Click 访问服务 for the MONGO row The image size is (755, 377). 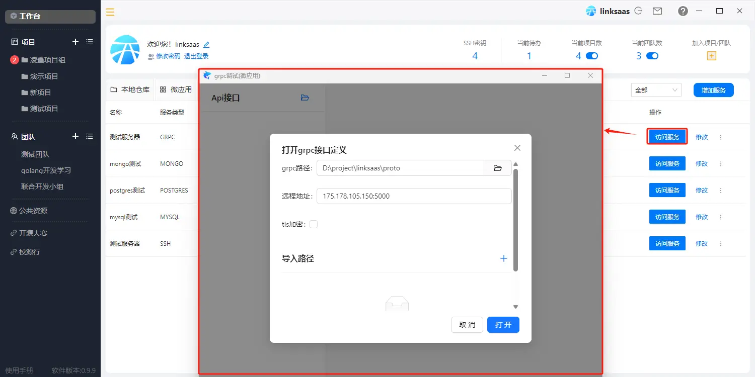pos(667,163)
